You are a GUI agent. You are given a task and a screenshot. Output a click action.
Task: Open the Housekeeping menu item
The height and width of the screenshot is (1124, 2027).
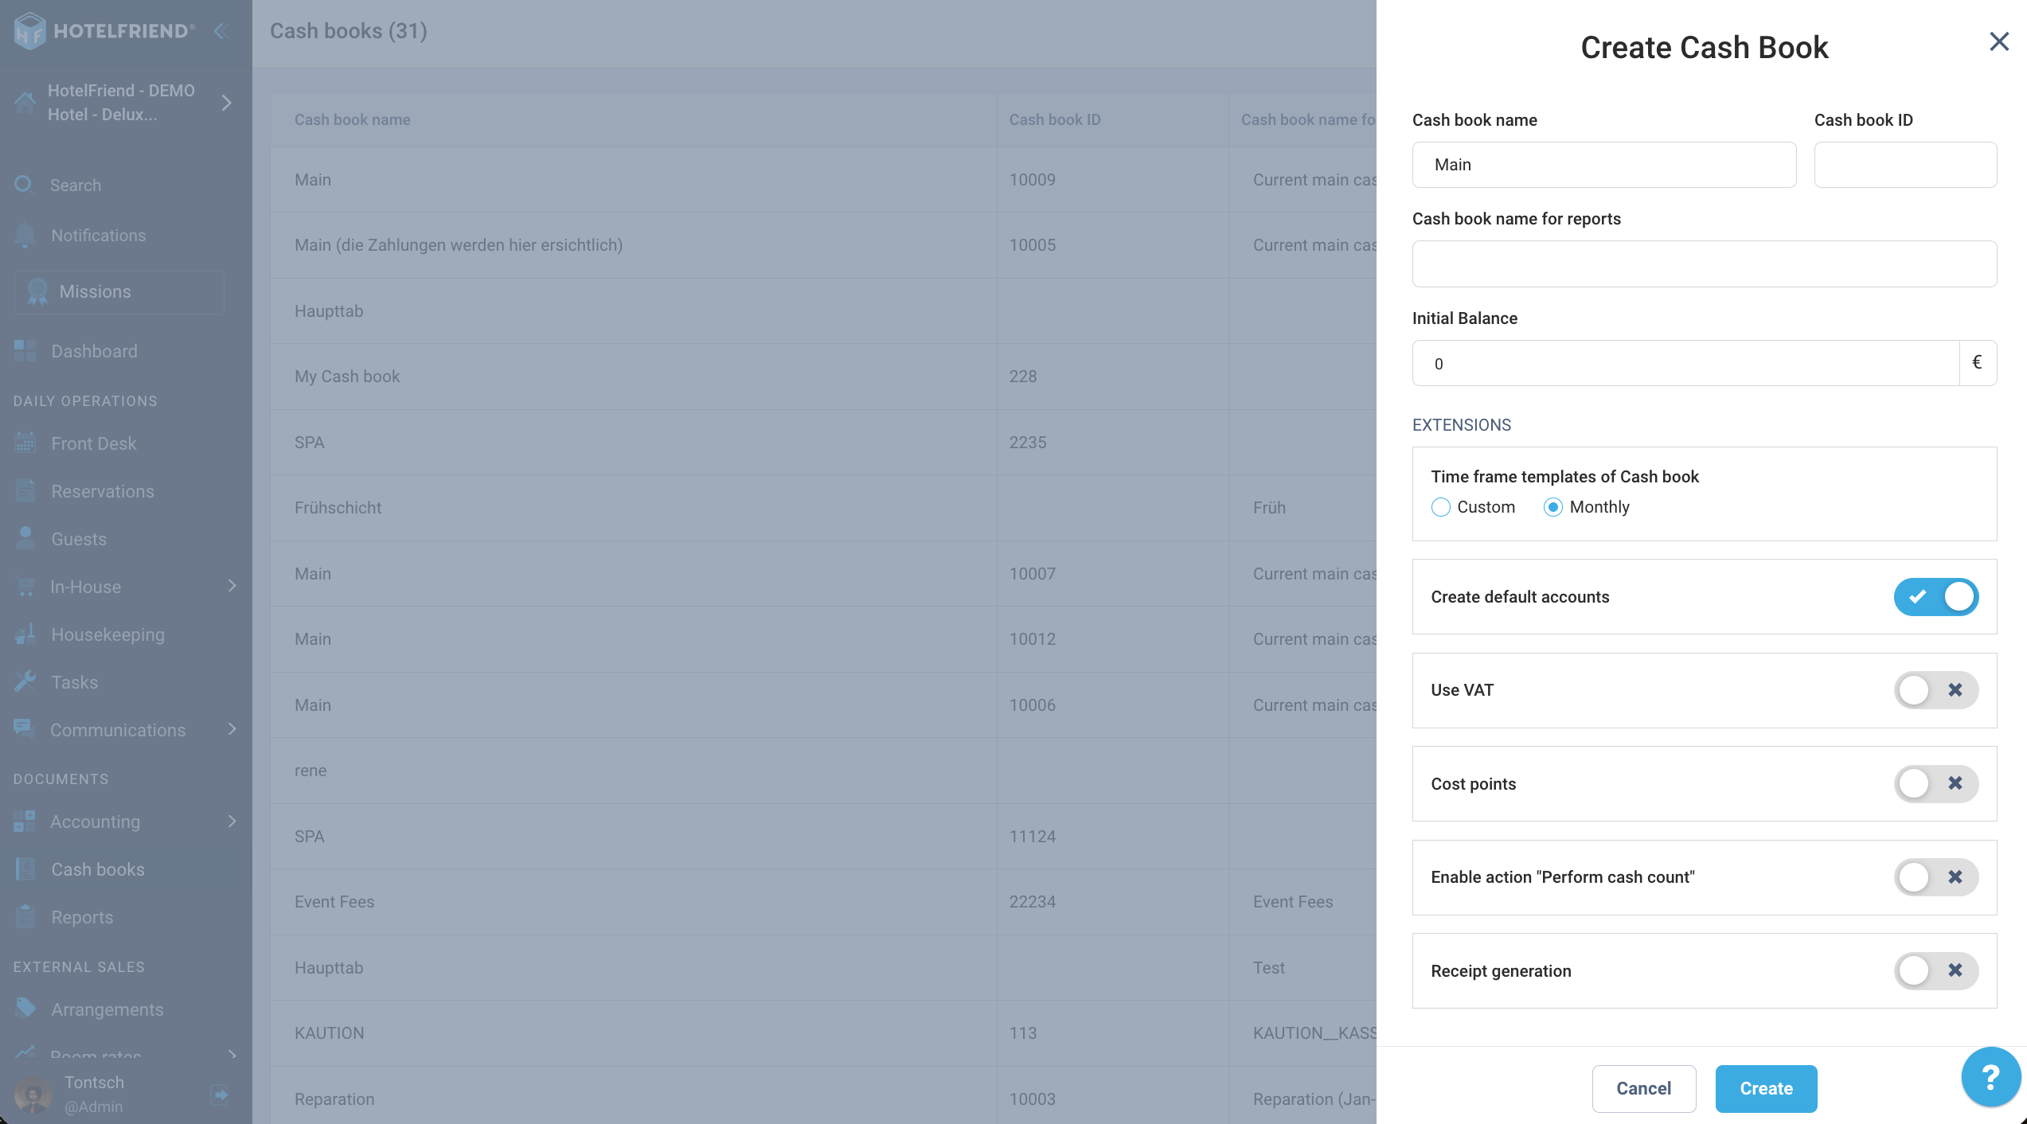[107, 634]
